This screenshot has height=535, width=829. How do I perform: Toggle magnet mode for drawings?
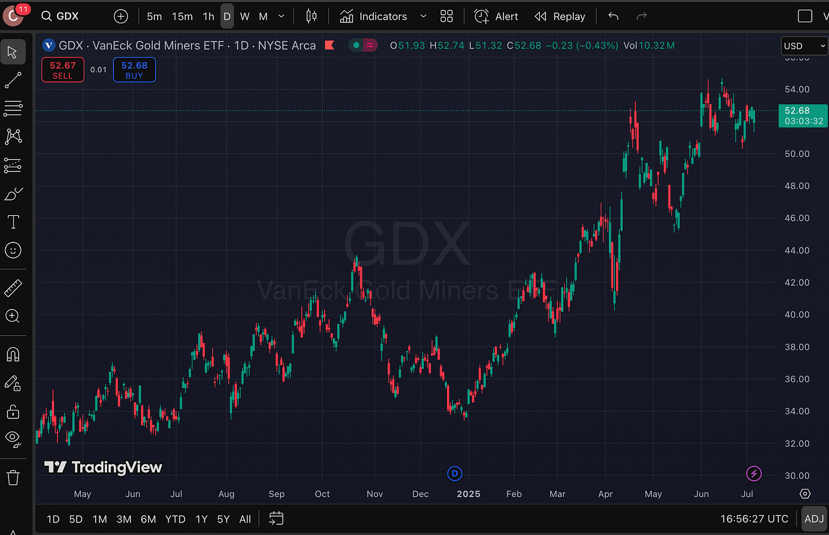(13, 355)
